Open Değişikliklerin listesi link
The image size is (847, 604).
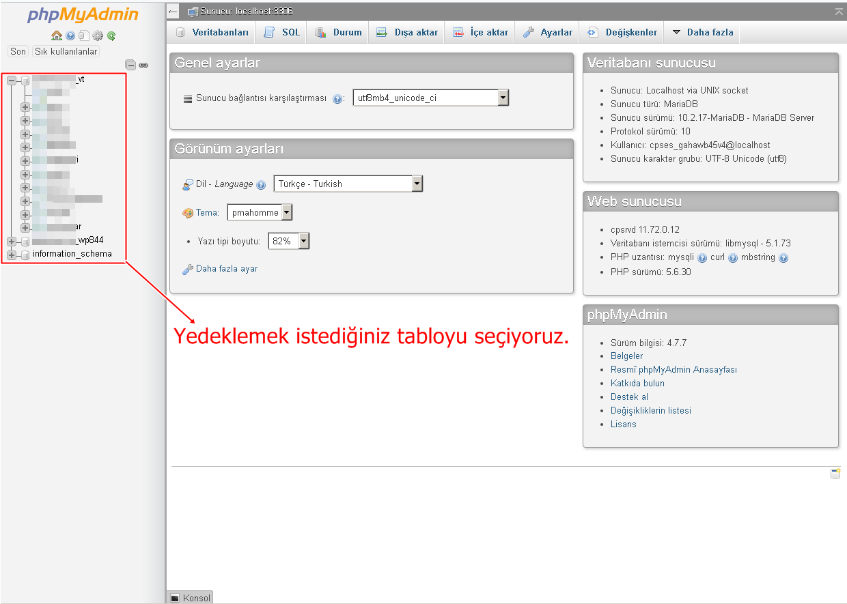(x=651, y=411)
